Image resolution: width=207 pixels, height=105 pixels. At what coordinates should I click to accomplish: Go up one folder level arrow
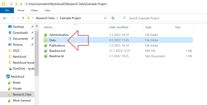click(x=23, y=18)
